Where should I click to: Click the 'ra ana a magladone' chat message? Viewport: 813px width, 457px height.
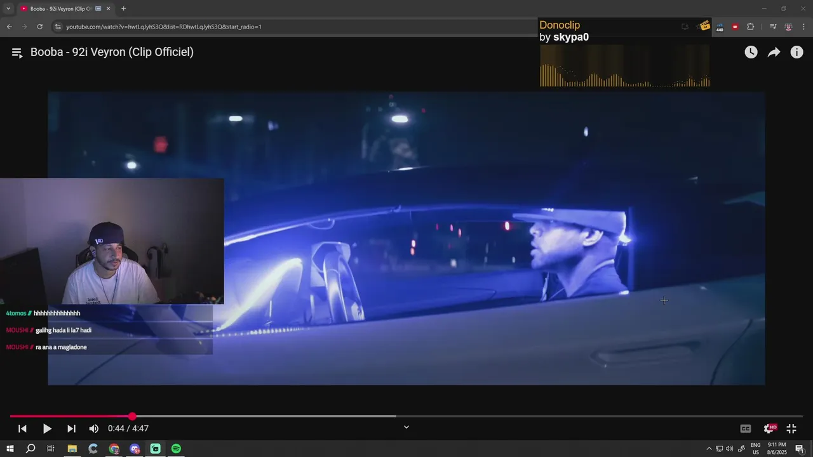(x=61, y=347)
